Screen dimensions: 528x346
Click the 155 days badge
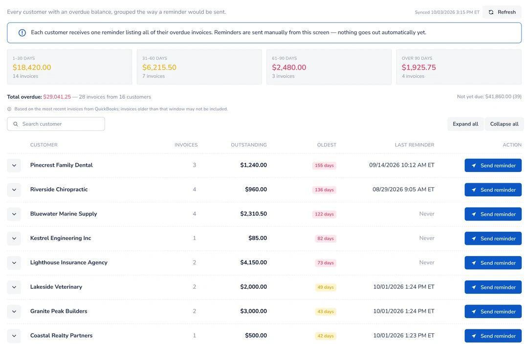[324, 166]
